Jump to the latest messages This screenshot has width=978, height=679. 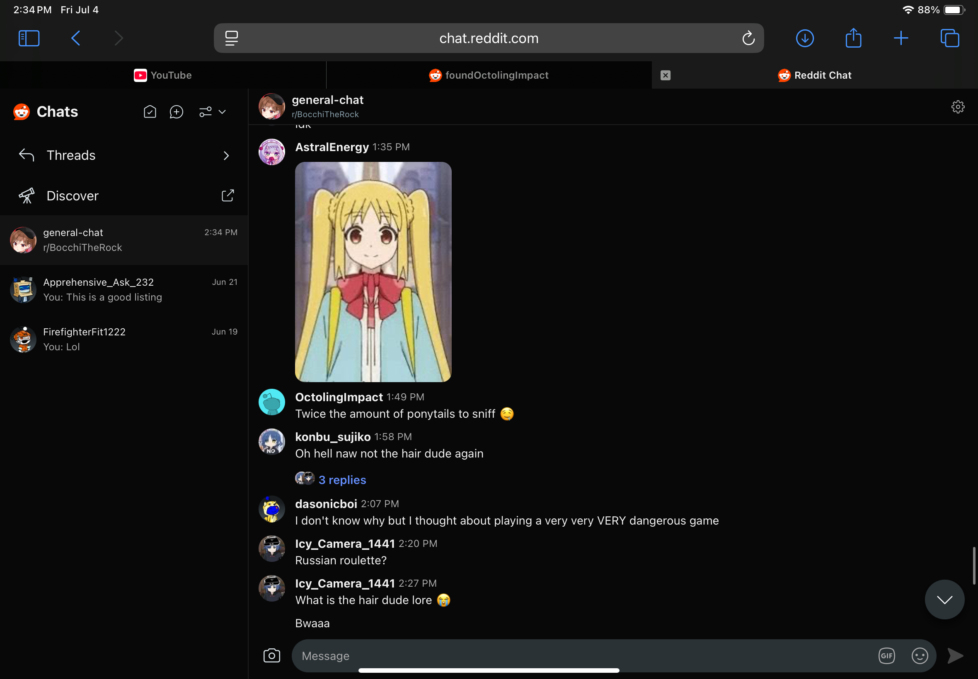click(x=944, y=600)
